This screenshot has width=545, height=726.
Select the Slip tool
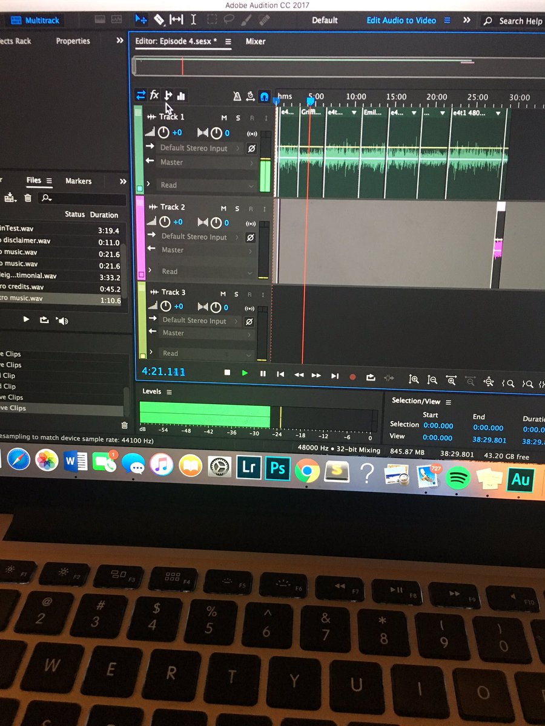pyautogui.click(x=176, y=19)
